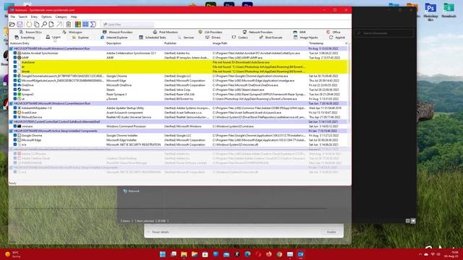
Task: Uncheck the Google Chrome installed-components checkbox
Action: [15, 135]
